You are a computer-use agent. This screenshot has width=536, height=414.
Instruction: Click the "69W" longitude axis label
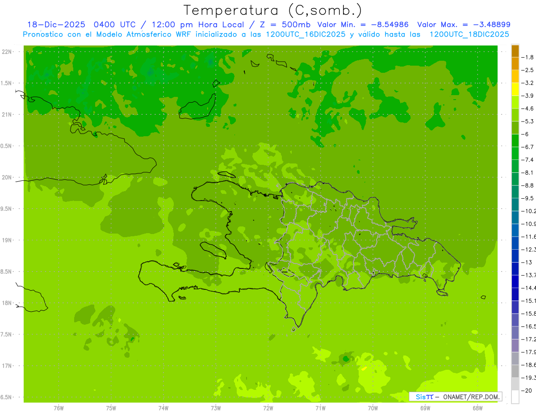(x=425, y=408)
